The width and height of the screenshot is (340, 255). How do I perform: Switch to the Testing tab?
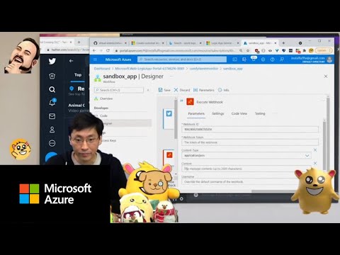pyautogui.click(x=260, y=113)
